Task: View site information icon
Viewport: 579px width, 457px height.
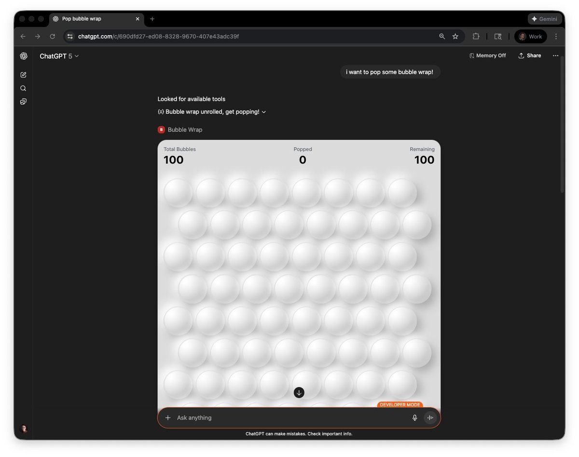Action: click(x=69, y=37)
